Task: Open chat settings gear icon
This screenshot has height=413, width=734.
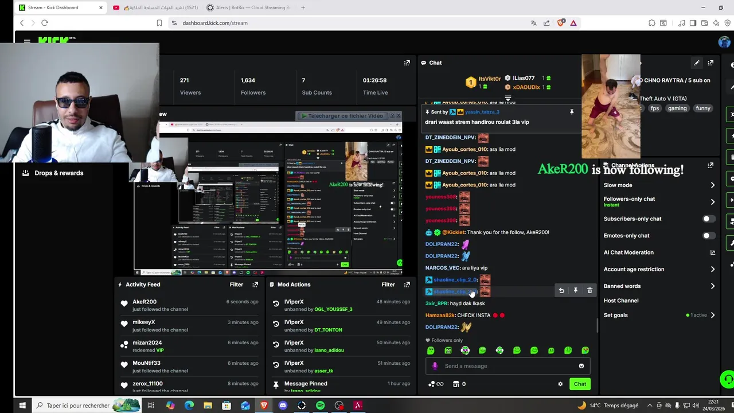Action: [x=560, y=384]
